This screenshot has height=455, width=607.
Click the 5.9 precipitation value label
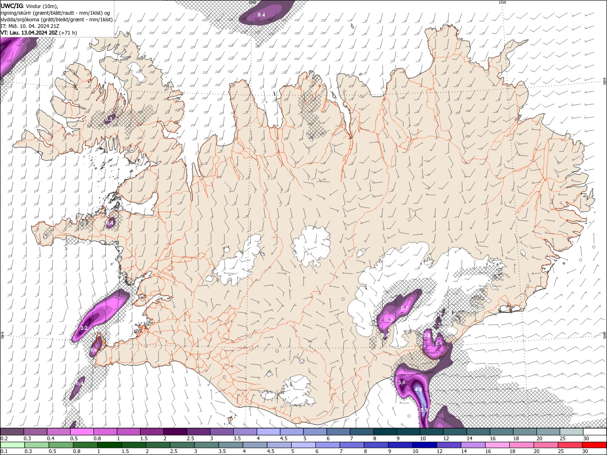424,410
